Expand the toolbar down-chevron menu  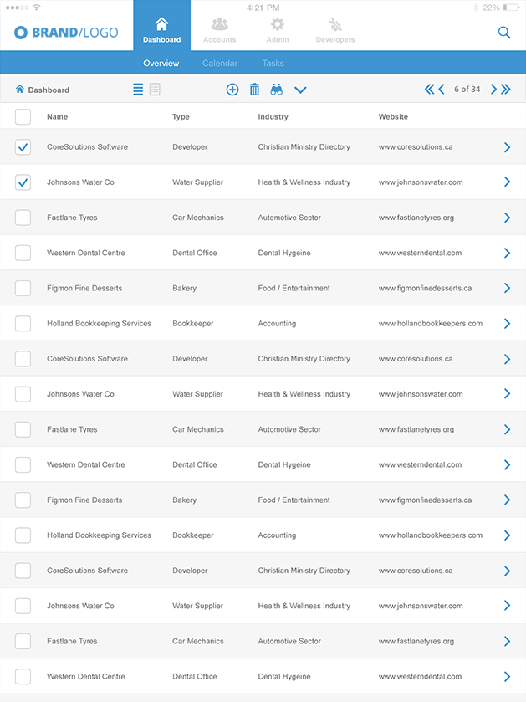[x=301, y=90]
